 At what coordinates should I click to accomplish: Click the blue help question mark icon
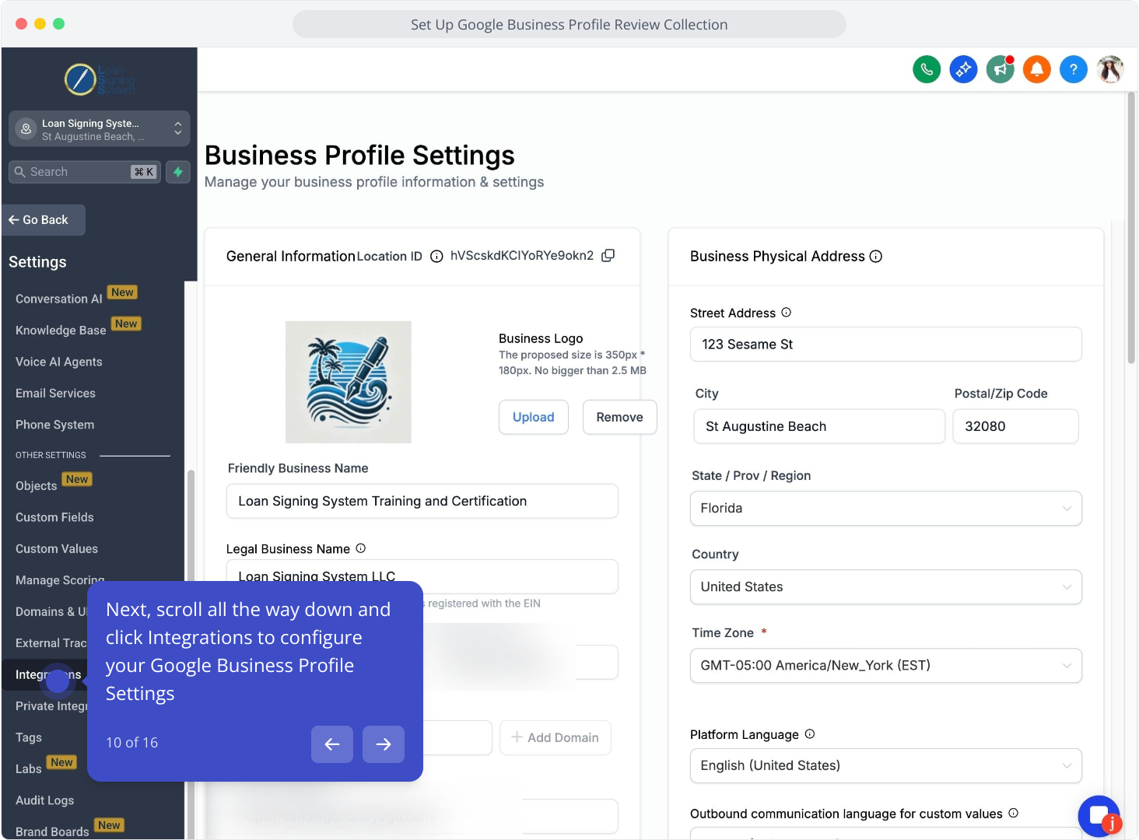click(x=1074, y=69)
